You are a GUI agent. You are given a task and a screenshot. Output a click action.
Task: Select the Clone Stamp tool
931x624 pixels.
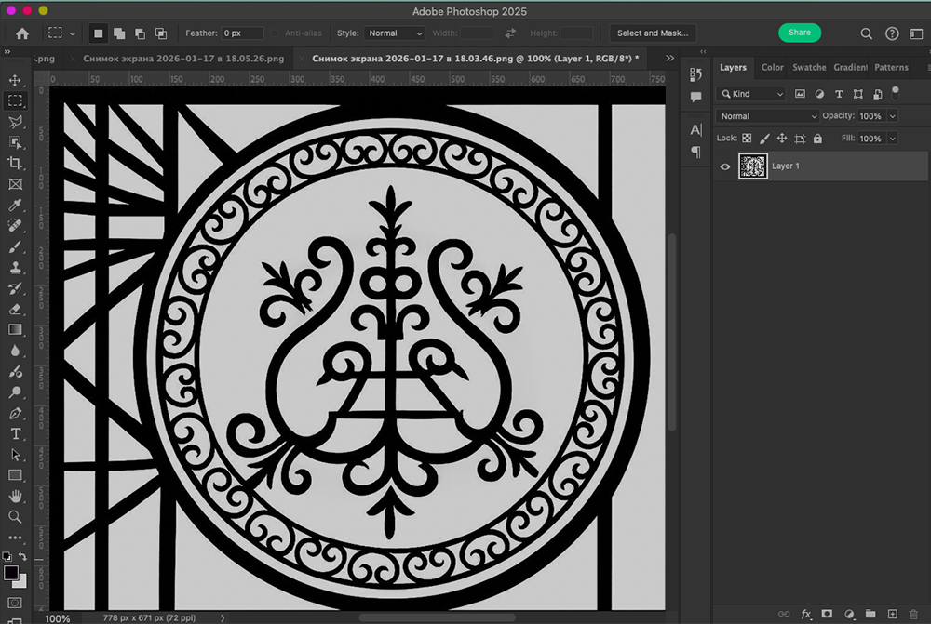15,268
